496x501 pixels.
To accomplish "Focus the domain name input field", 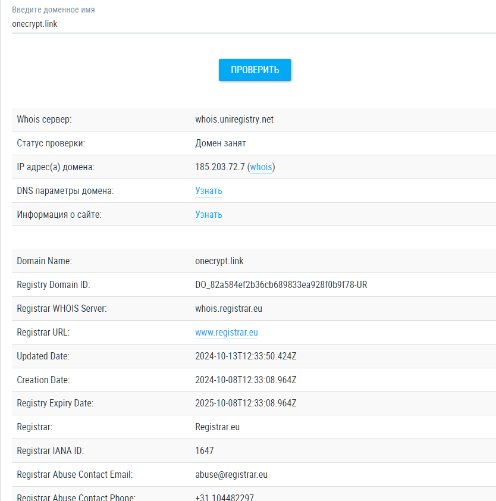I will coord(254,24).
